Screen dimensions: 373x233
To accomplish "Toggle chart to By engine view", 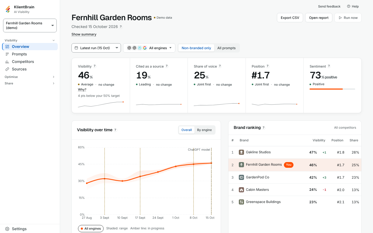I will click(204, 130).
